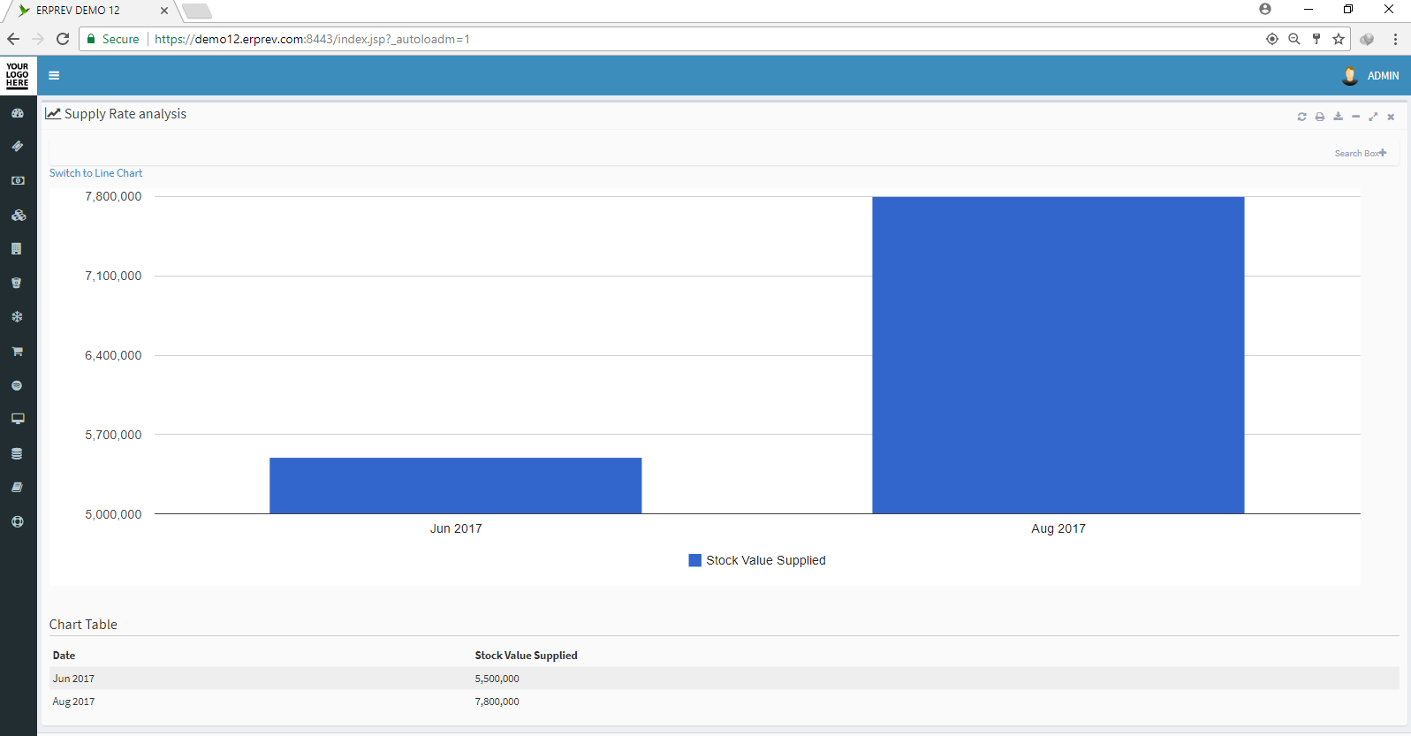Bookmark this page with the star icon

[1339, 39]
